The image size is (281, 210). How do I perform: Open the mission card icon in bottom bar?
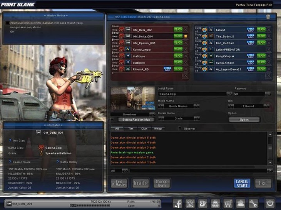click(203, 203)
